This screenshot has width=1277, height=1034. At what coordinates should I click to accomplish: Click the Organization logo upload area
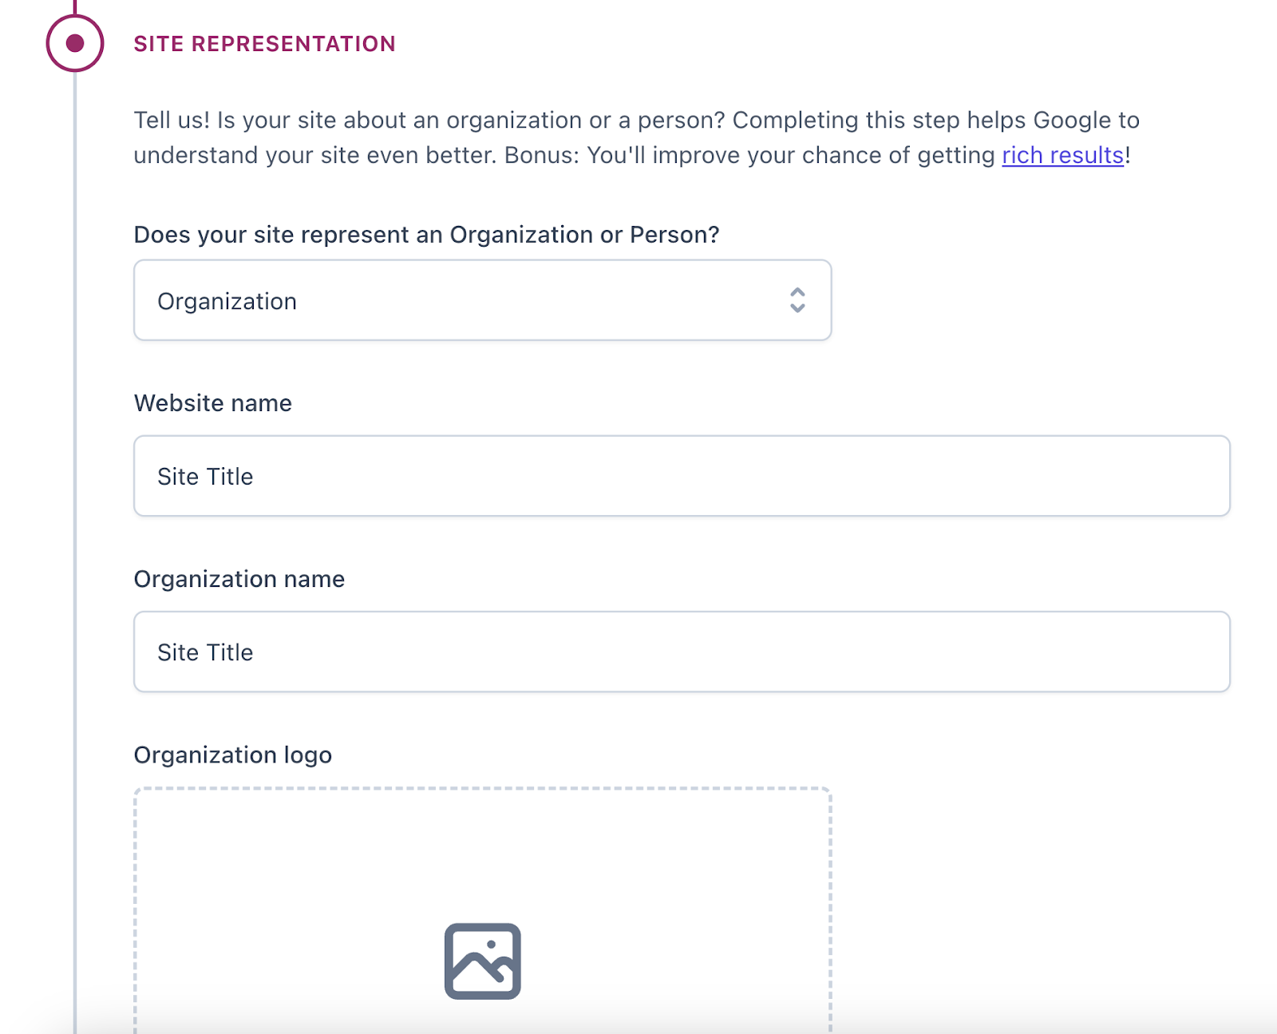click(482, 910)
